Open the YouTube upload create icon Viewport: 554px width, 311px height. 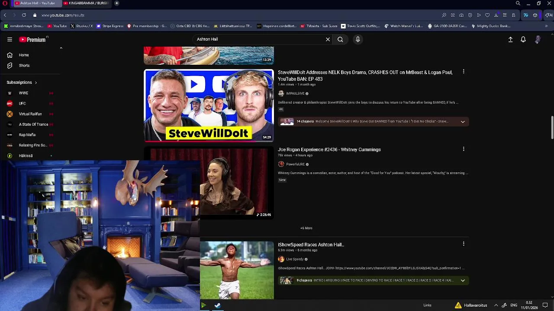(510, 39)
